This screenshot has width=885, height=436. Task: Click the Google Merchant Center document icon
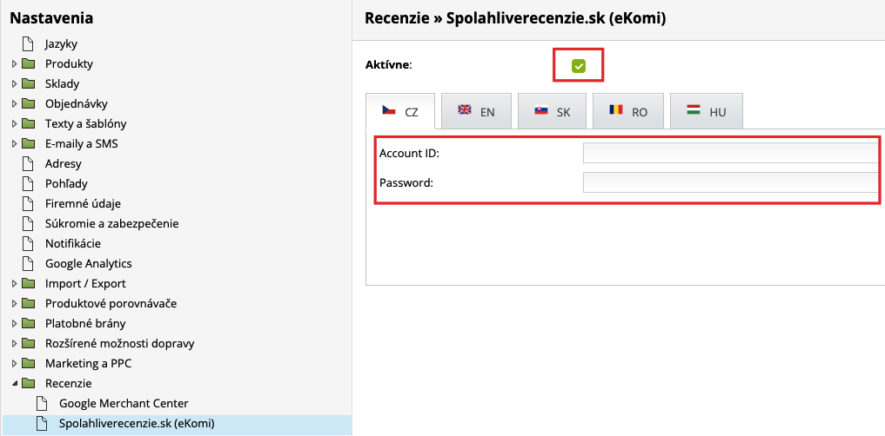pos(42,403)
